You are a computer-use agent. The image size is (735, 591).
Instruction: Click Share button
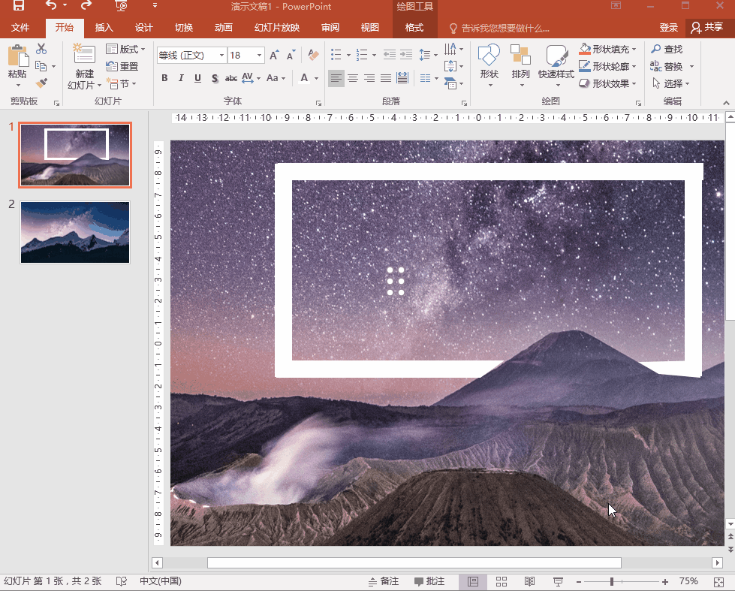708,28
